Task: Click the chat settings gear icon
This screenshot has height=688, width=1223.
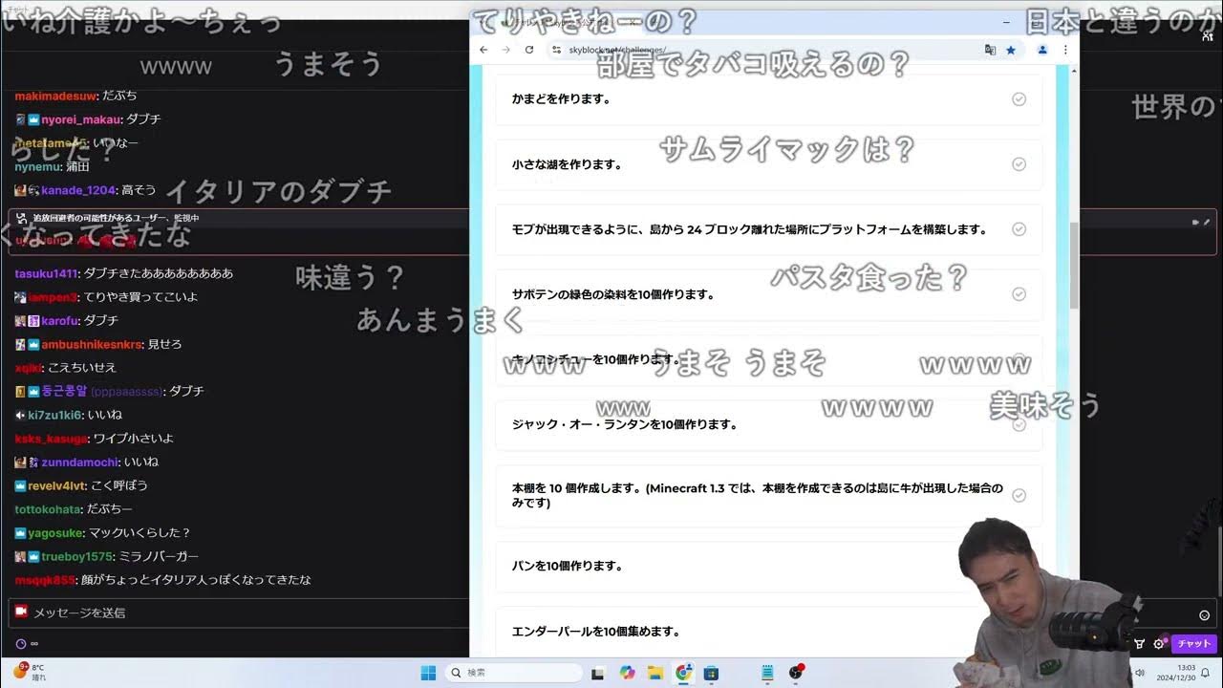Action: [x=1158, y=644]
